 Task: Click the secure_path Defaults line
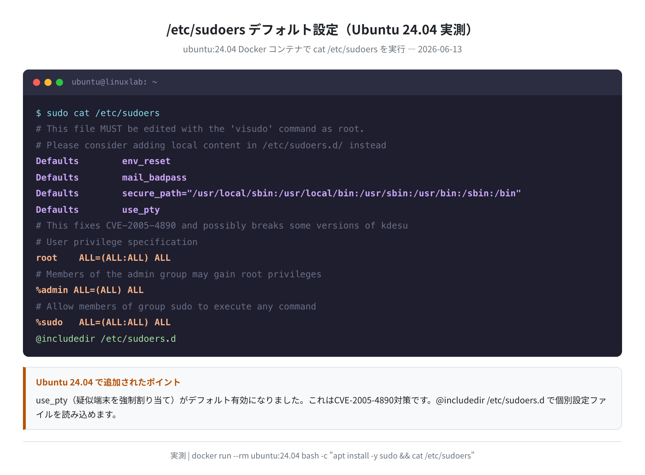278,193
